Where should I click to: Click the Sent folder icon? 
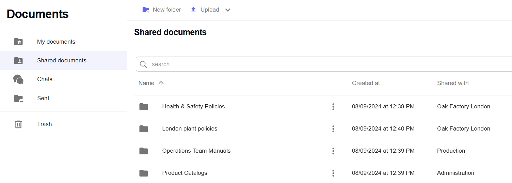coord(18,98)
